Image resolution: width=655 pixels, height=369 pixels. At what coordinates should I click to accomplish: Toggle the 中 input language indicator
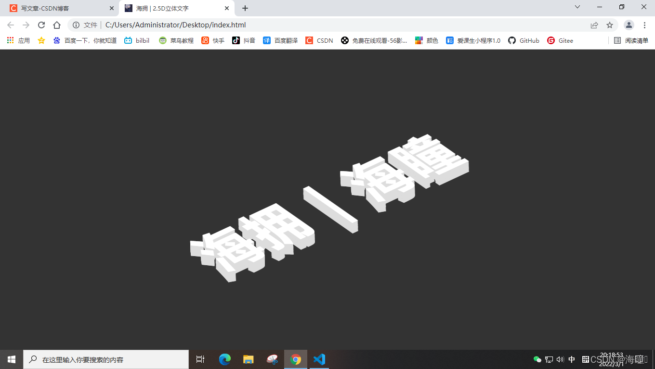[x=572, y=359]
